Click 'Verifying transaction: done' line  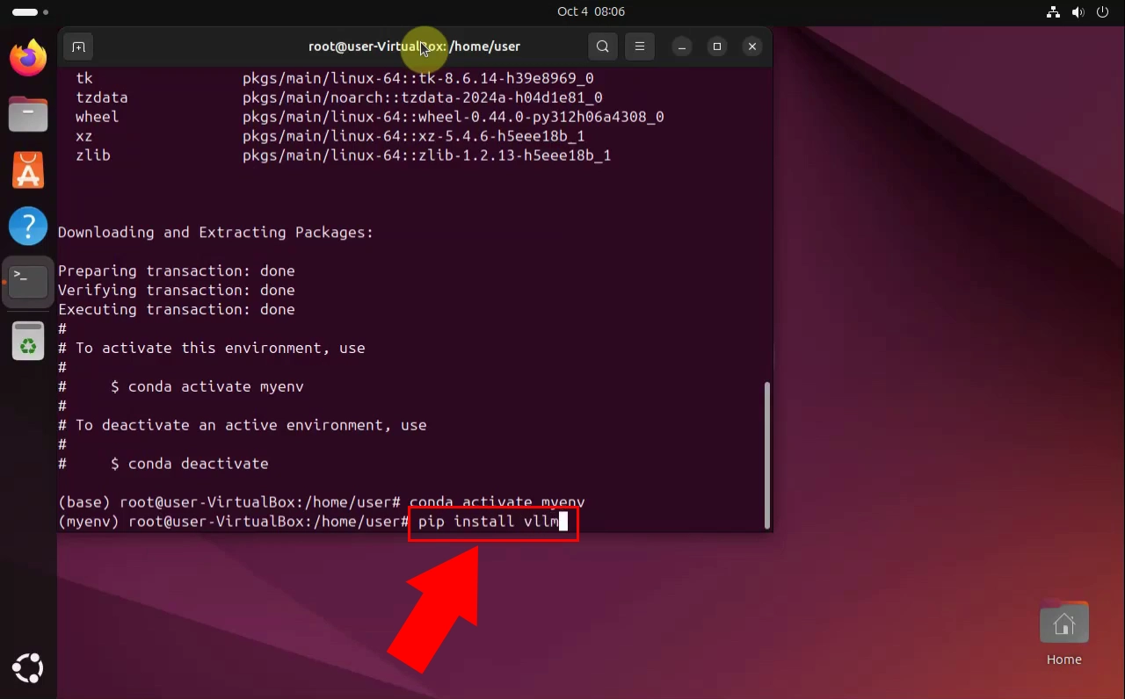(177, 291)
